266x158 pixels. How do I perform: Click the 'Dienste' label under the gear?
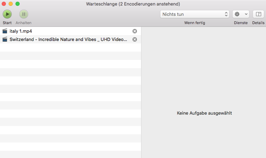241,23
